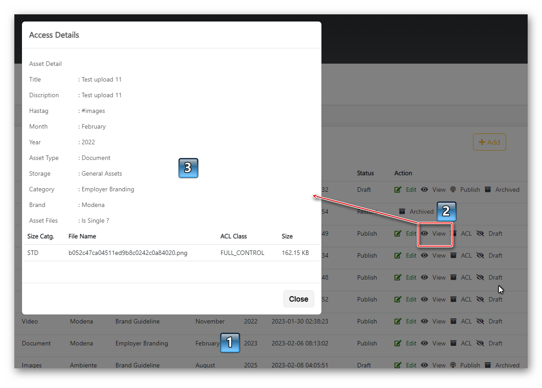Open ACL for row with time ending 52
Image resolution: width=542 pixels, height=388 pixels.
(x=461, y=299)
